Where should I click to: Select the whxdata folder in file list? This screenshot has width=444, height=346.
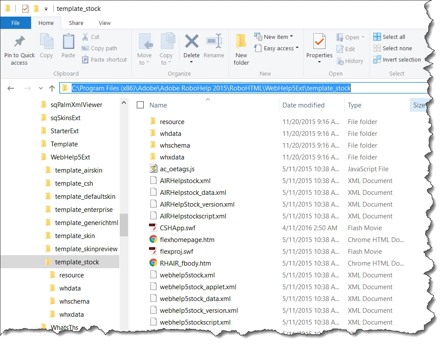coord(172,157)
